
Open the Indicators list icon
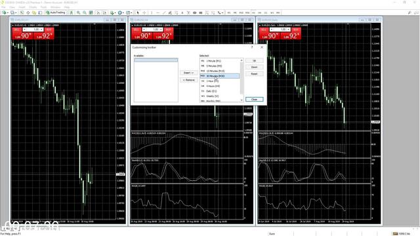113,12
